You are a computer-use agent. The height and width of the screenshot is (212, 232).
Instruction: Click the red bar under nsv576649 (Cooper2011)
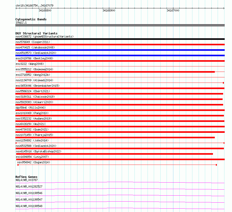point(120,45)
